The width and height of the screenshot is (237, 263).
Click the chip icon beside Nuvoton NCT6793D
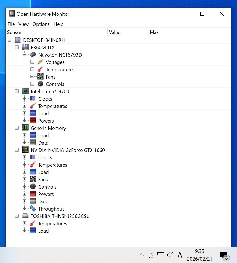click(33, 55)
